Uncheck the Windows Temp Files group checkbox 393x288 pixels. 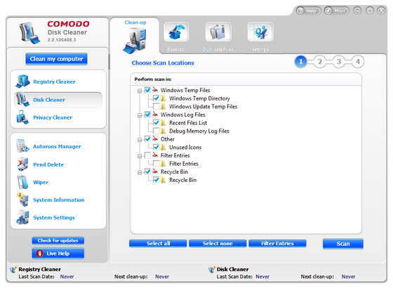click(x=147, y=90)
